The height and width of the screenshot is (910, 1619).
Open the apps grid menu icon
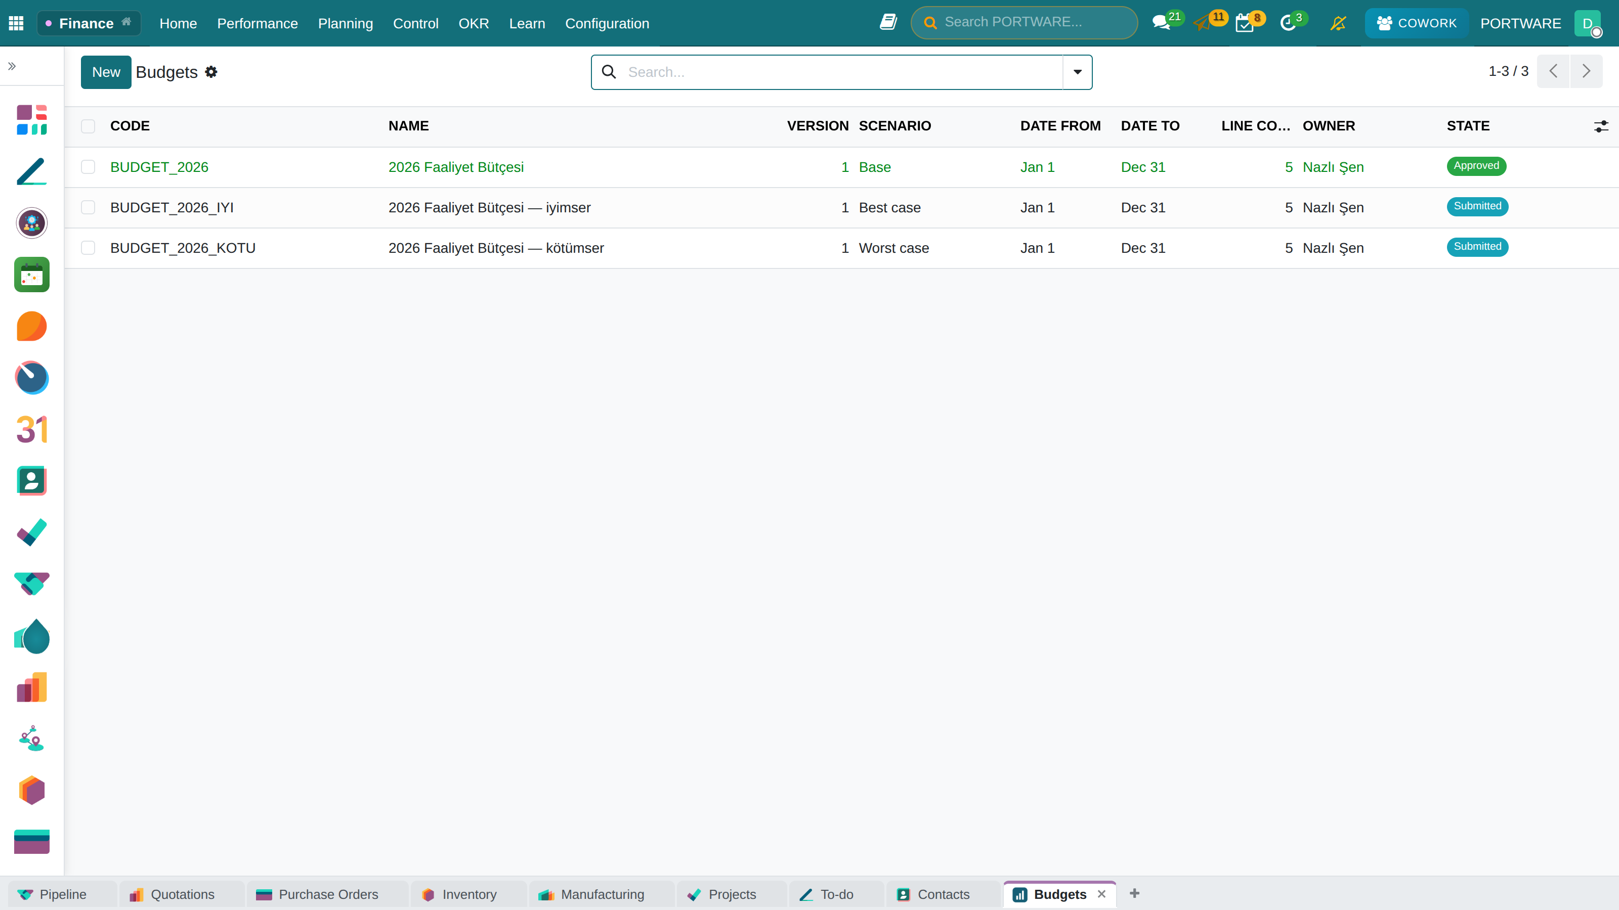(x=16, y=23)
